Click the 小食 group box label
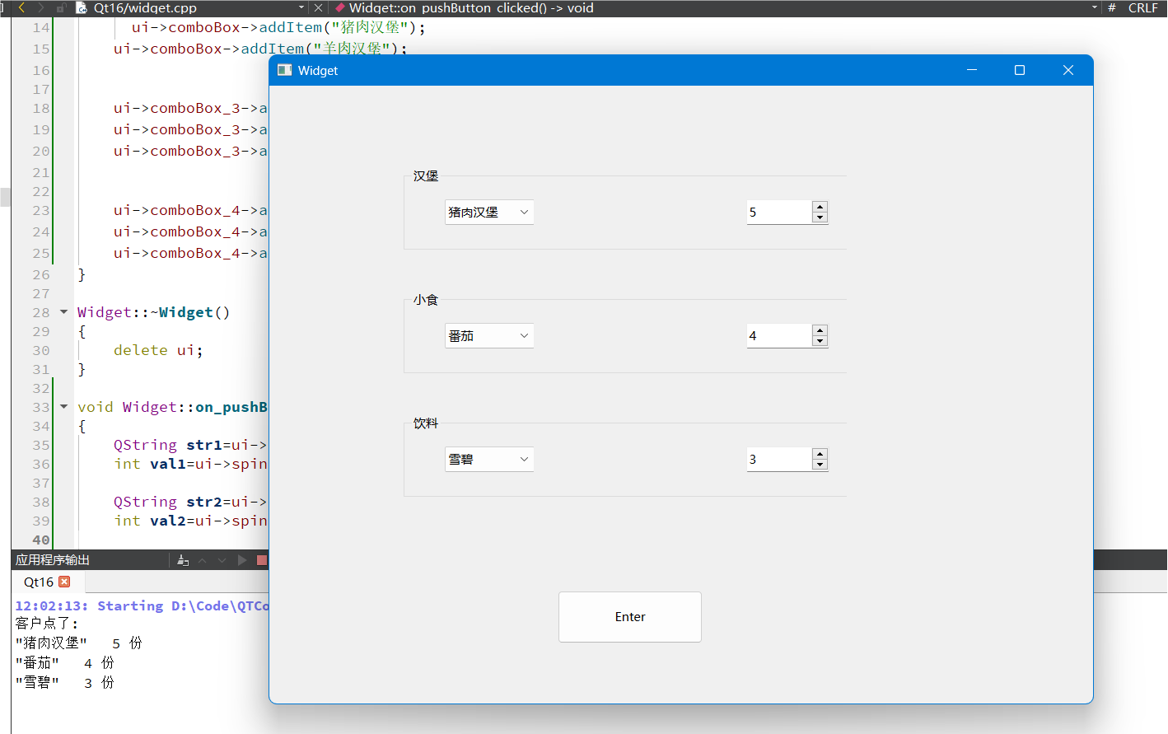Screen dimensions: 1168x734 pos(426,300)
